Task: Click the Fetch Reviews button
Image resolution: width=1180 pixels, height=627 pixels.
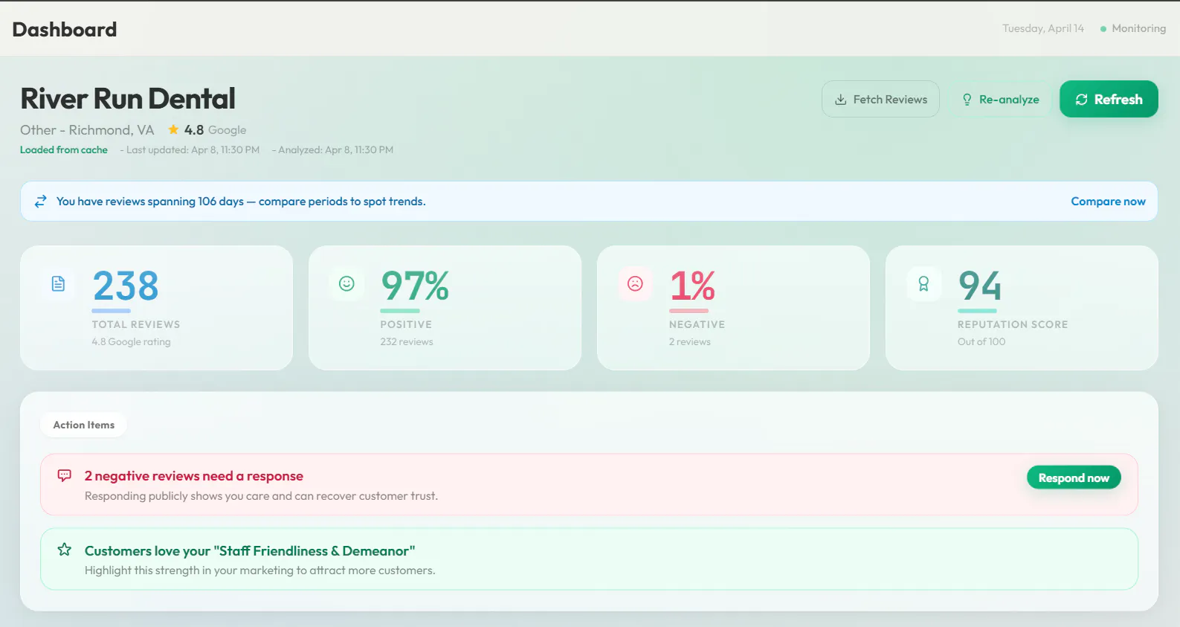Action: pyautogui.click(x=880, y=99)
